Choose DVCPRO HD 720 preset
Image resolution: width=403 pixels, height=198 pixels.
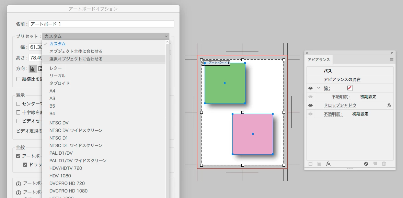click(104, 183)
